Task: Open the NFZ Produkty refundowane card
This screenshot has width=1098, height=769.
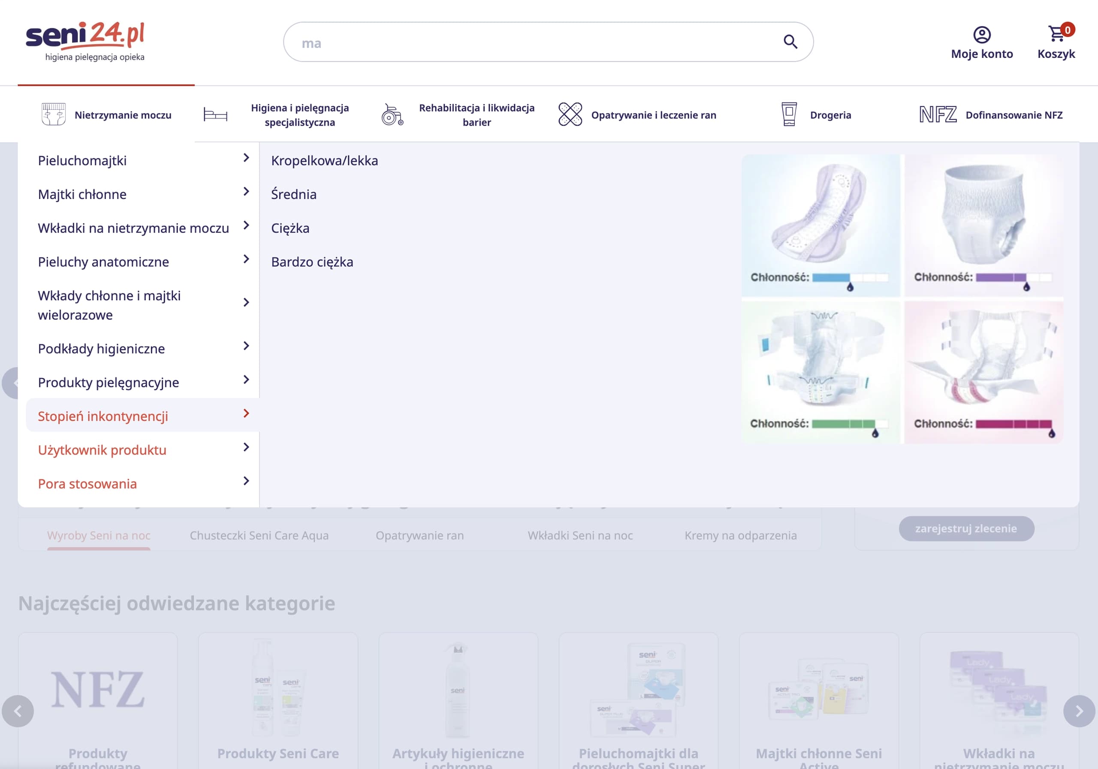Action: (97, 701)
